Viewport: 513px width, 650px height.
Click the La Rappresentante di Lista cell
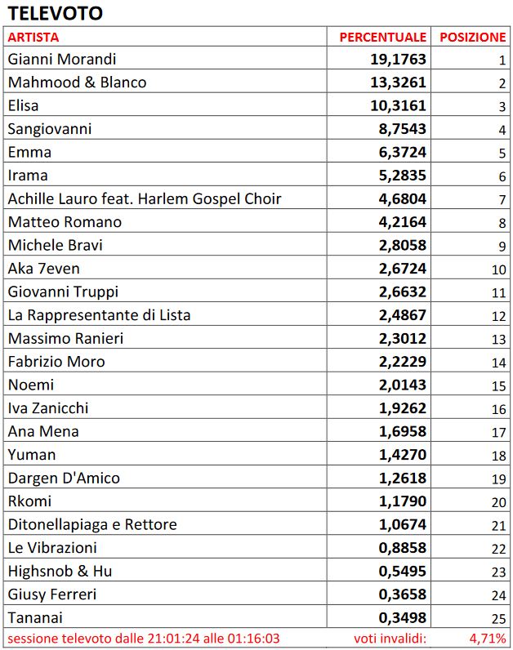click(x=99, y=315)
